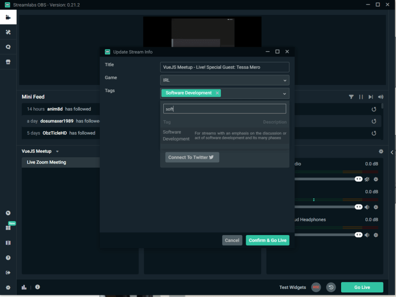Click Test Widgets in the footer
This screenshot has height=297, width=396.
292,288
